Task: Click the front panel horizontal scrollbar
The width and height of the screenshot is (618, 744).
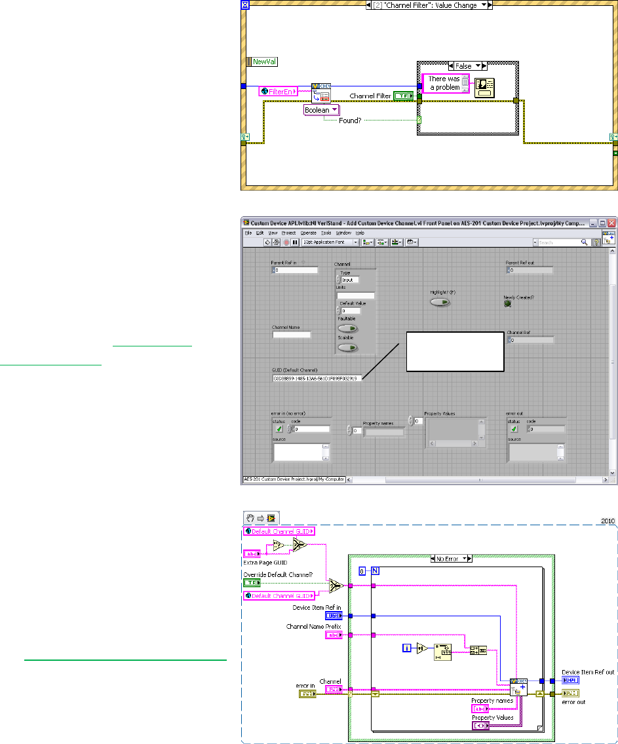Action: click(478, 479)
